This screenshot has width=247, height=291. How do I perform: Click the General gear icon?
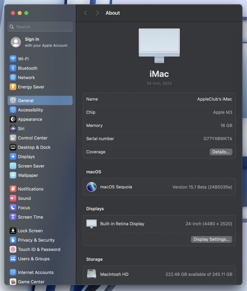click(13, 101)
